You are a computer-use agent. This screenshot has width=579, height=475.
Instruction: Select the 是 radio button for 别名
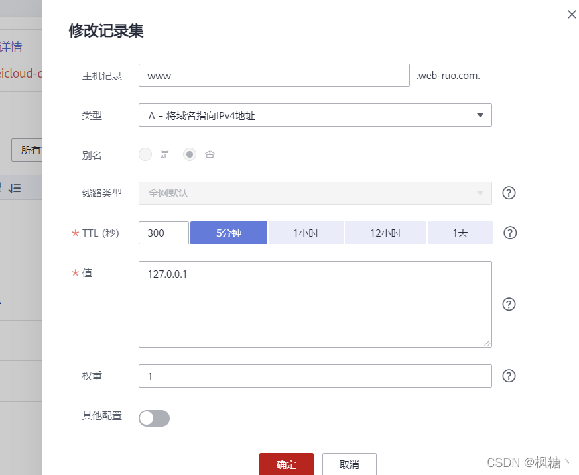pyautogui.click(x=145, y=154)
